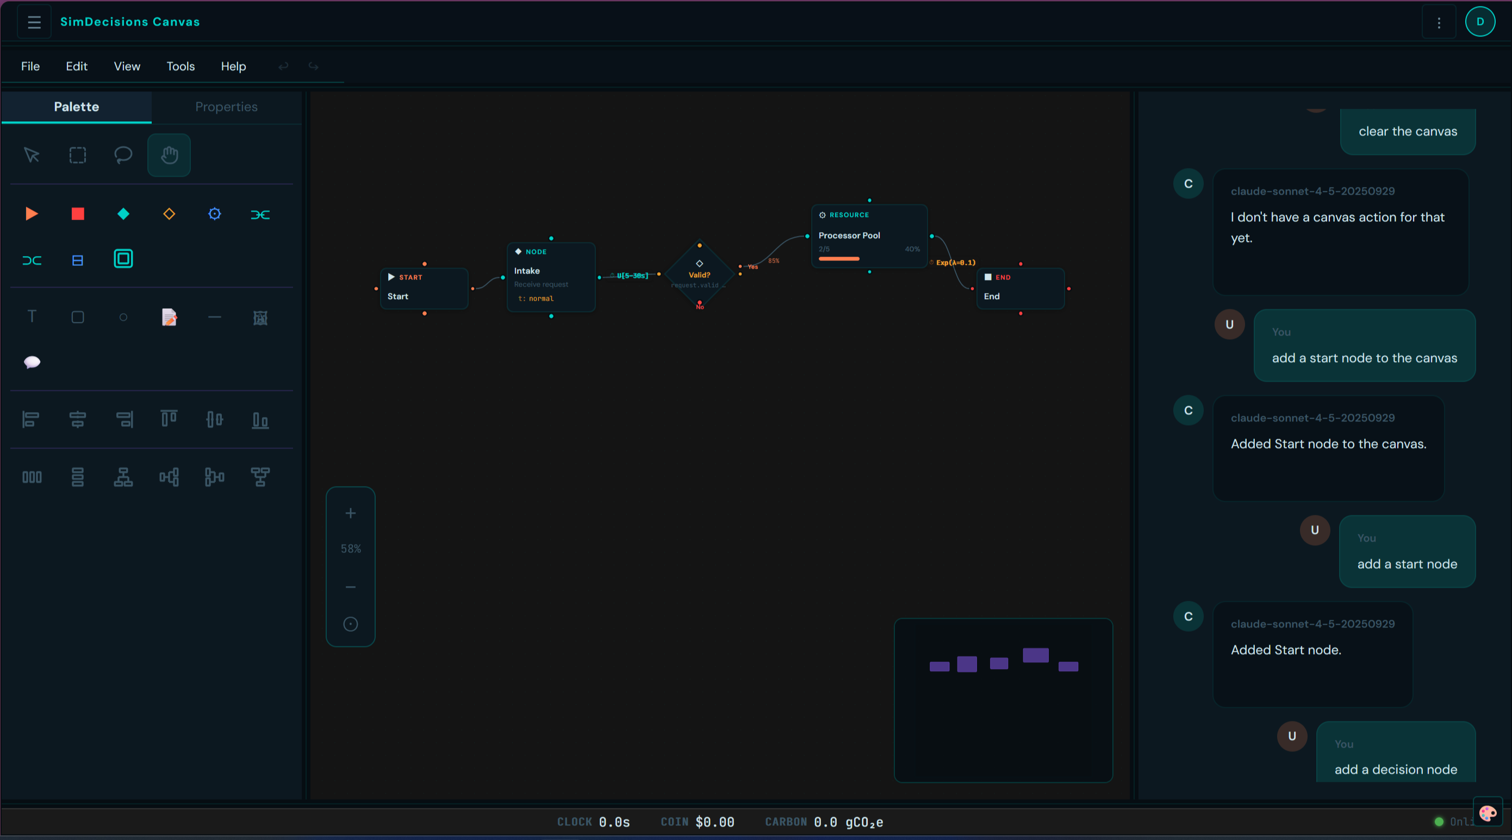Click the Processor Pool progress bar

pyautogui.click(x=838, y=258)
